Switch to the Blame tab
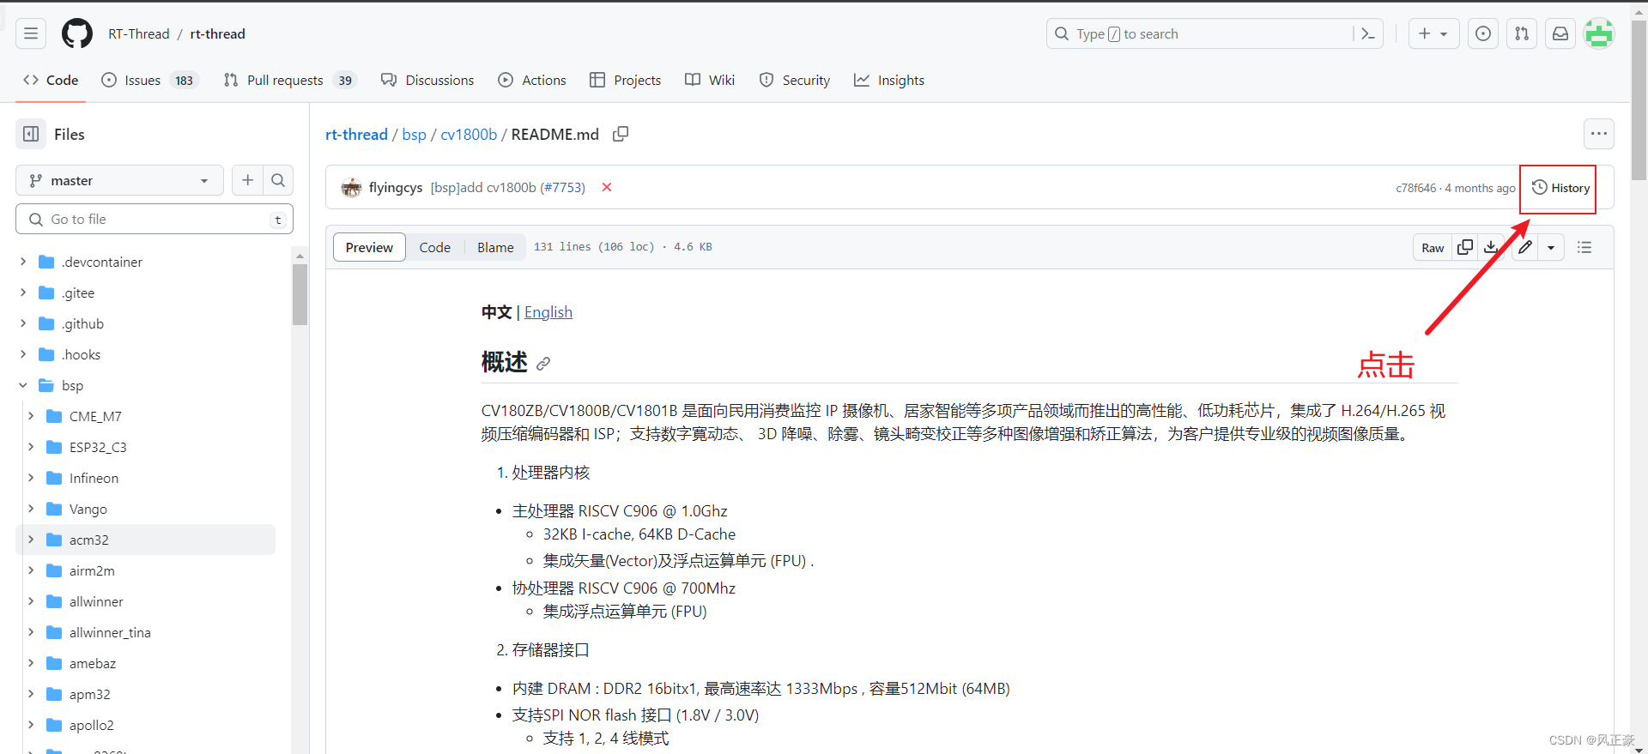 pyautogui.click(x=495, y=247)
